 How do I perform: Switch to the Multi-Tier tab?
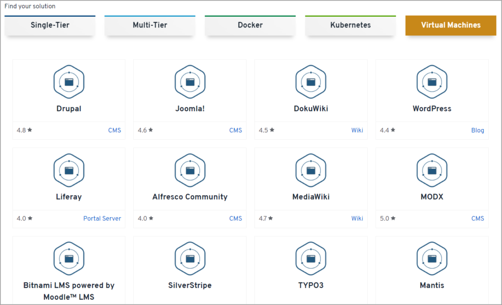(150, 25)
